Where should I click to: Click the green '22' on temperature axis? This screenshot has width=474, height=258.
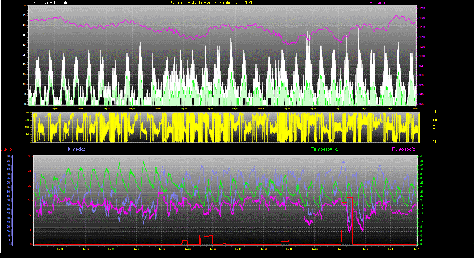[421, 196]
